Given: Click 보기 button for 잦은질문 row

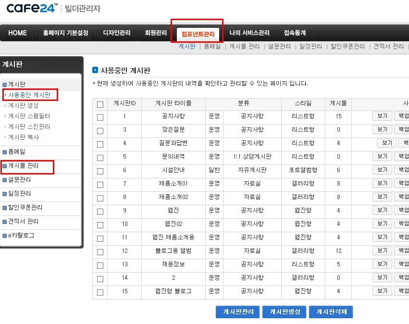Looking at the screenshot, I should pos(382,130).
